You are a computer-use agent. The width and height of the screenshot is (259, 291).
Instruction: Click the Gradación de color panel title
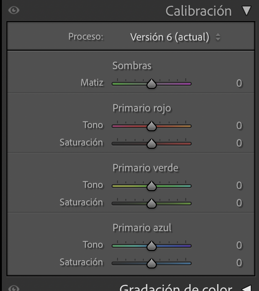click(176, 288)
